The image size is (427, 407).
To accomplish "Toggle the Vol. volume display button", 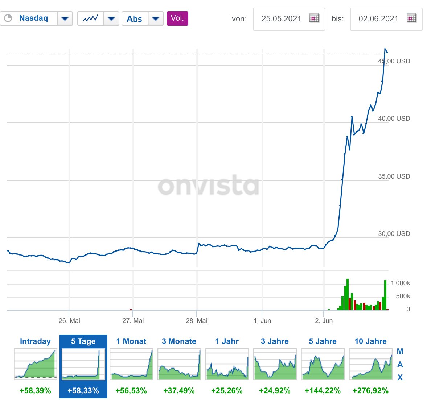I will click(x=177, y=18).
